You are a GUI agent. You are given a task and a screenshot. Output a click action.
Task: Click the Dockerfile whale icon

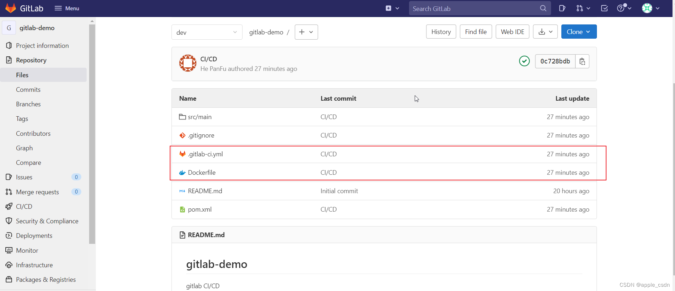pos(183,173)
